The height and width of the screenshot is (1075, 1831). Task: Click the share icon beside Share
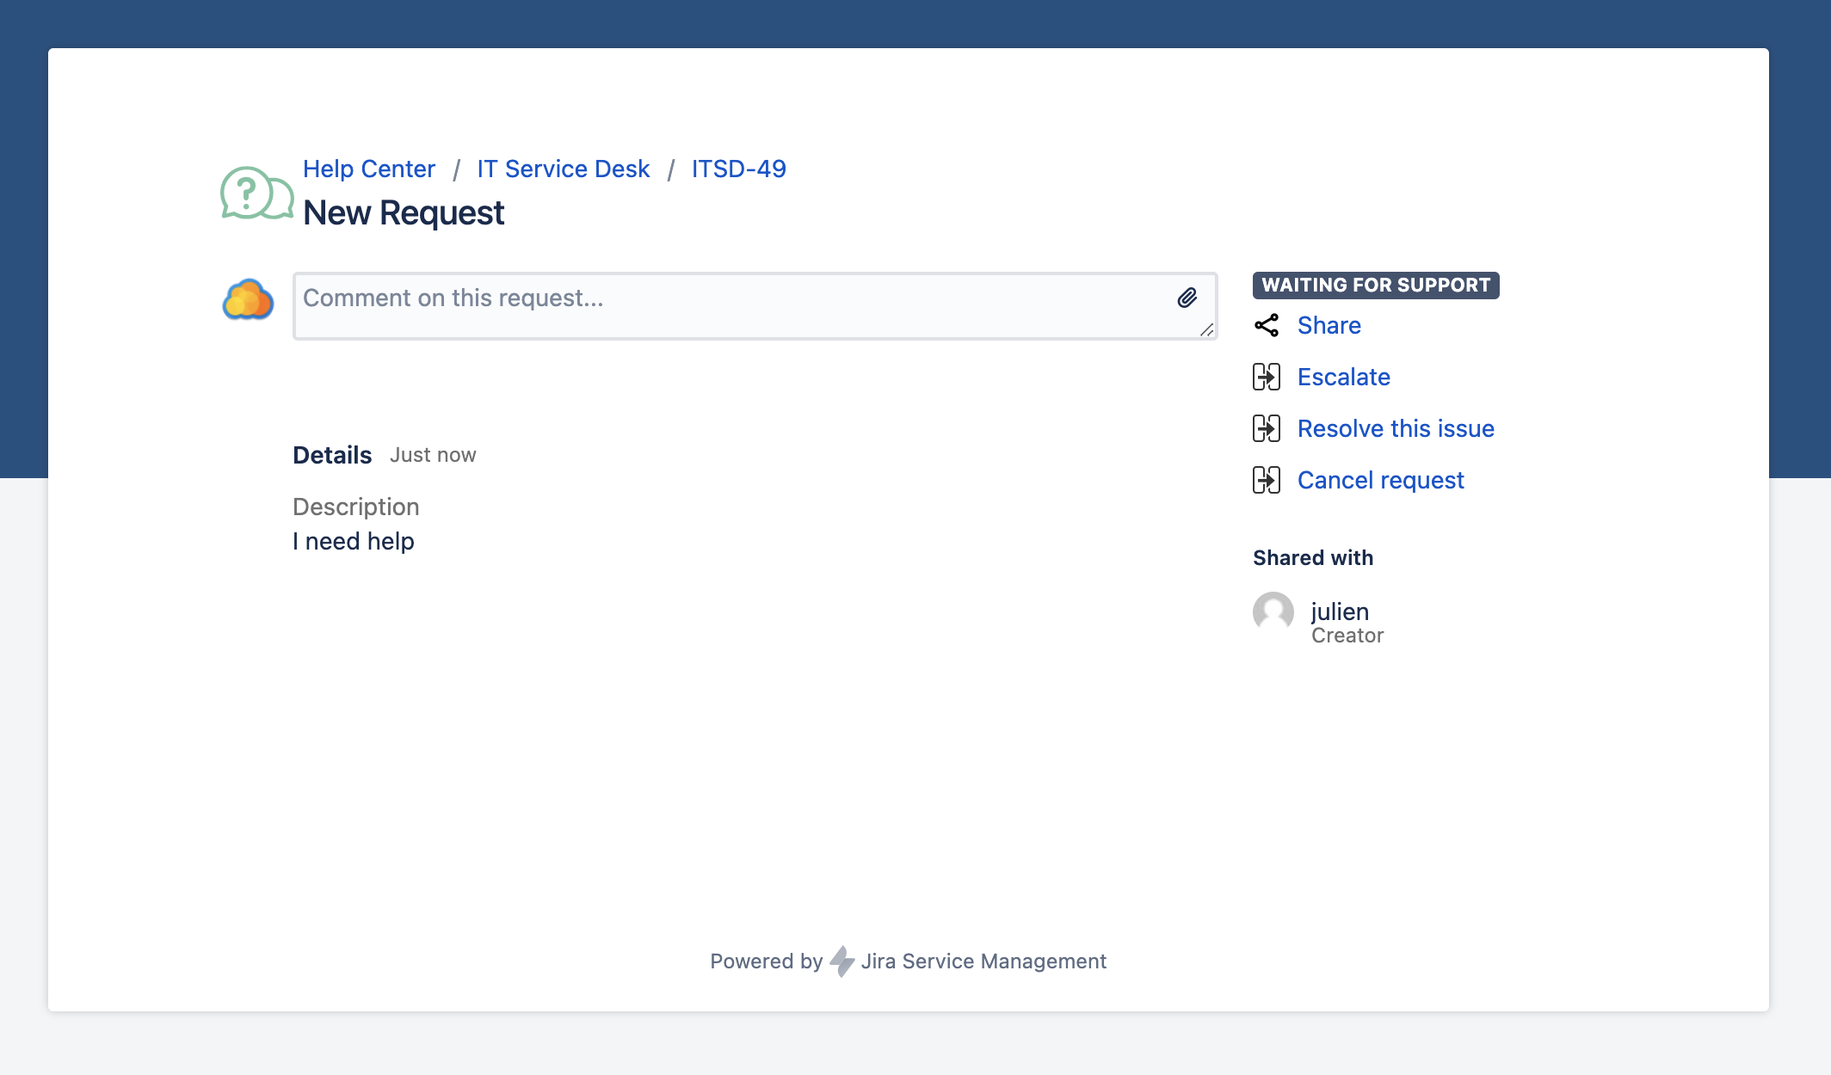pos(1267,325)
